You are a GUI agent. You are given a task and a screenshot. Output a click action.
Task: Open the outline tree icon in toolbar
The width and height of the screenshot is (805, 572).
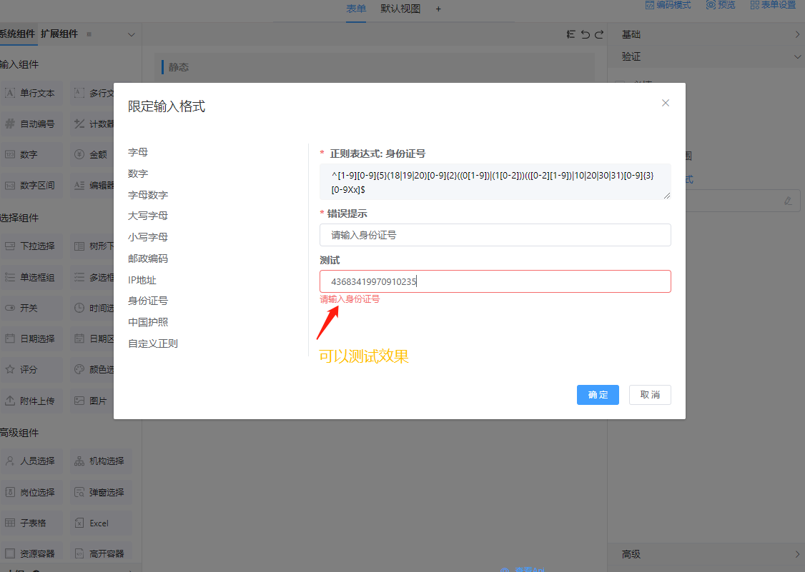tap(571, 34)
